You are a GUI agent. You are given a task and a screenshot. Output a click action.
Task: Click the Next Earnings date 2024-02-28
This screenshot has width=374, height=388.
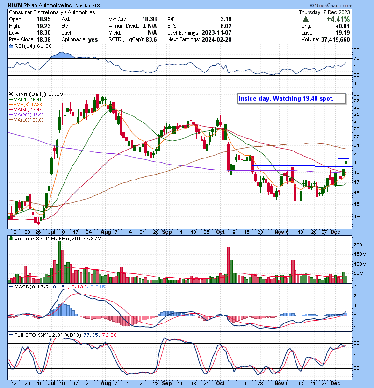(x=216, y=40)
